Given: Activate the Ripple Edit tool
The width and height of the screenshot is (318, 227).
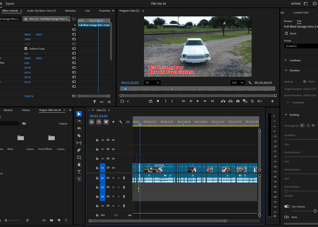Looking at the screenshot, I should pos(79,128).
